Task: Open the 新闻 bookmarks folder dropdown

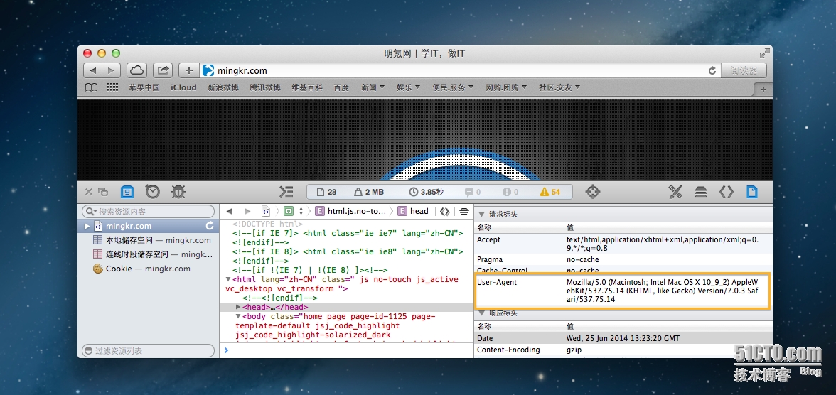Action: coord(373,87)
